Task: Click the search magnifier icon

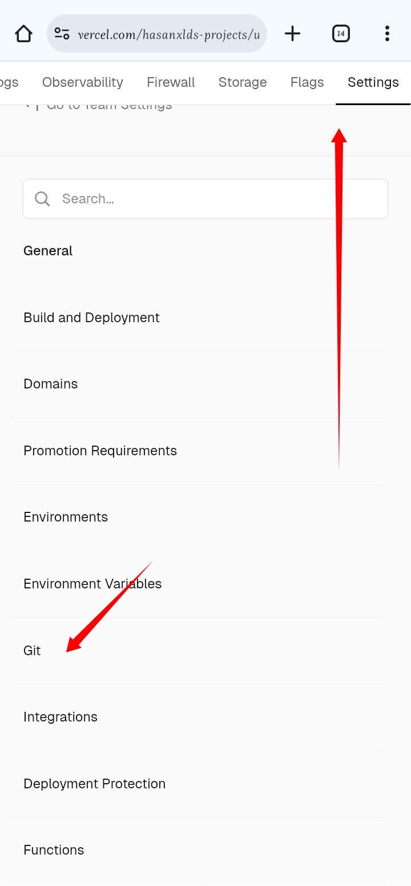Action: coord(42,199)
